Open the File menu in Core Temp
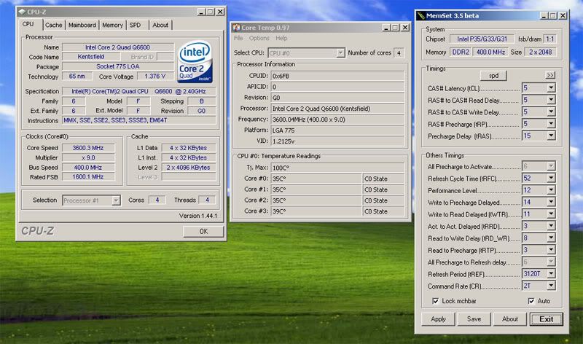This screenshot has width=583, height=344. 238,38
